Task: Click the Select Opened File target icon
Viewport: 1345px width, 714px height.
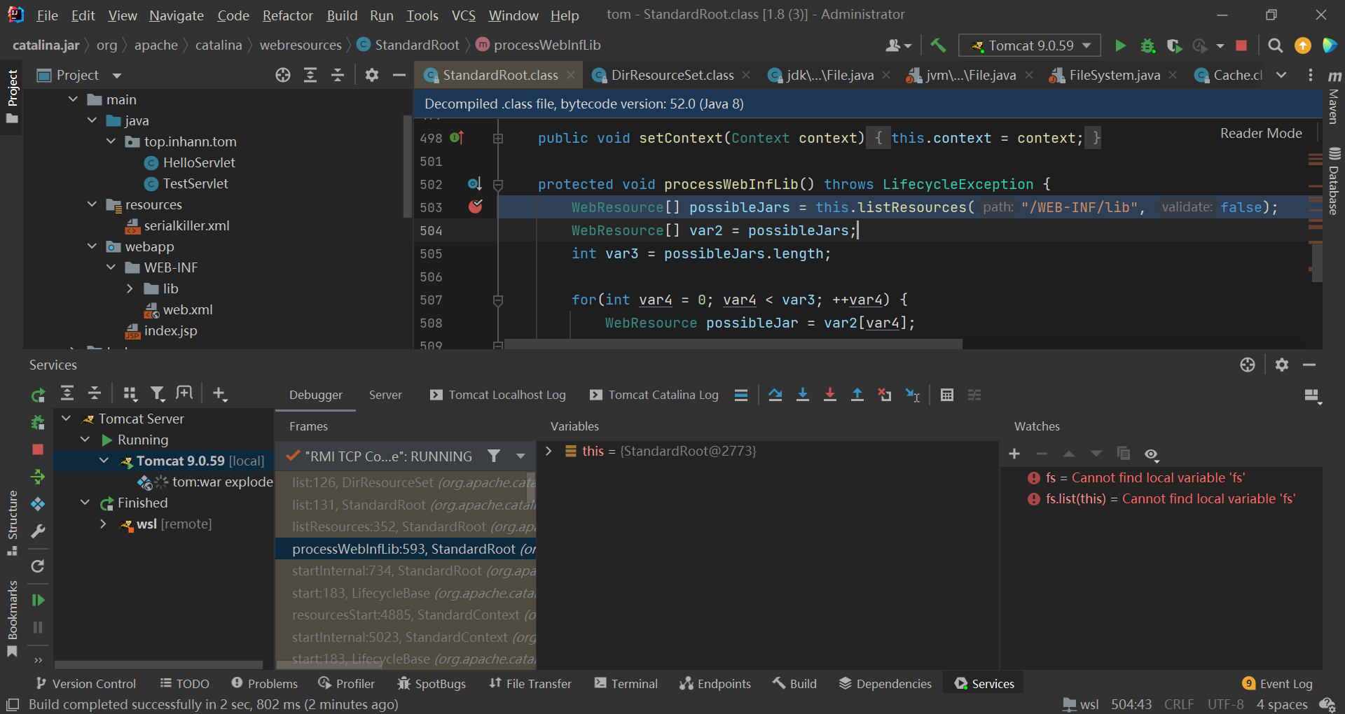Action: click(x=283, y=75)
